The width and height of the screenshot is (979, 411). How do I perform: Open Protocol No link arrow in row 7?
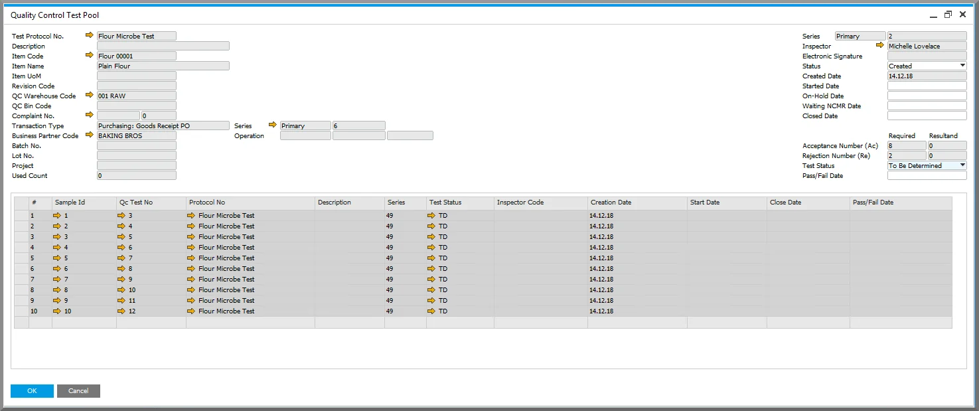[191, 280]
